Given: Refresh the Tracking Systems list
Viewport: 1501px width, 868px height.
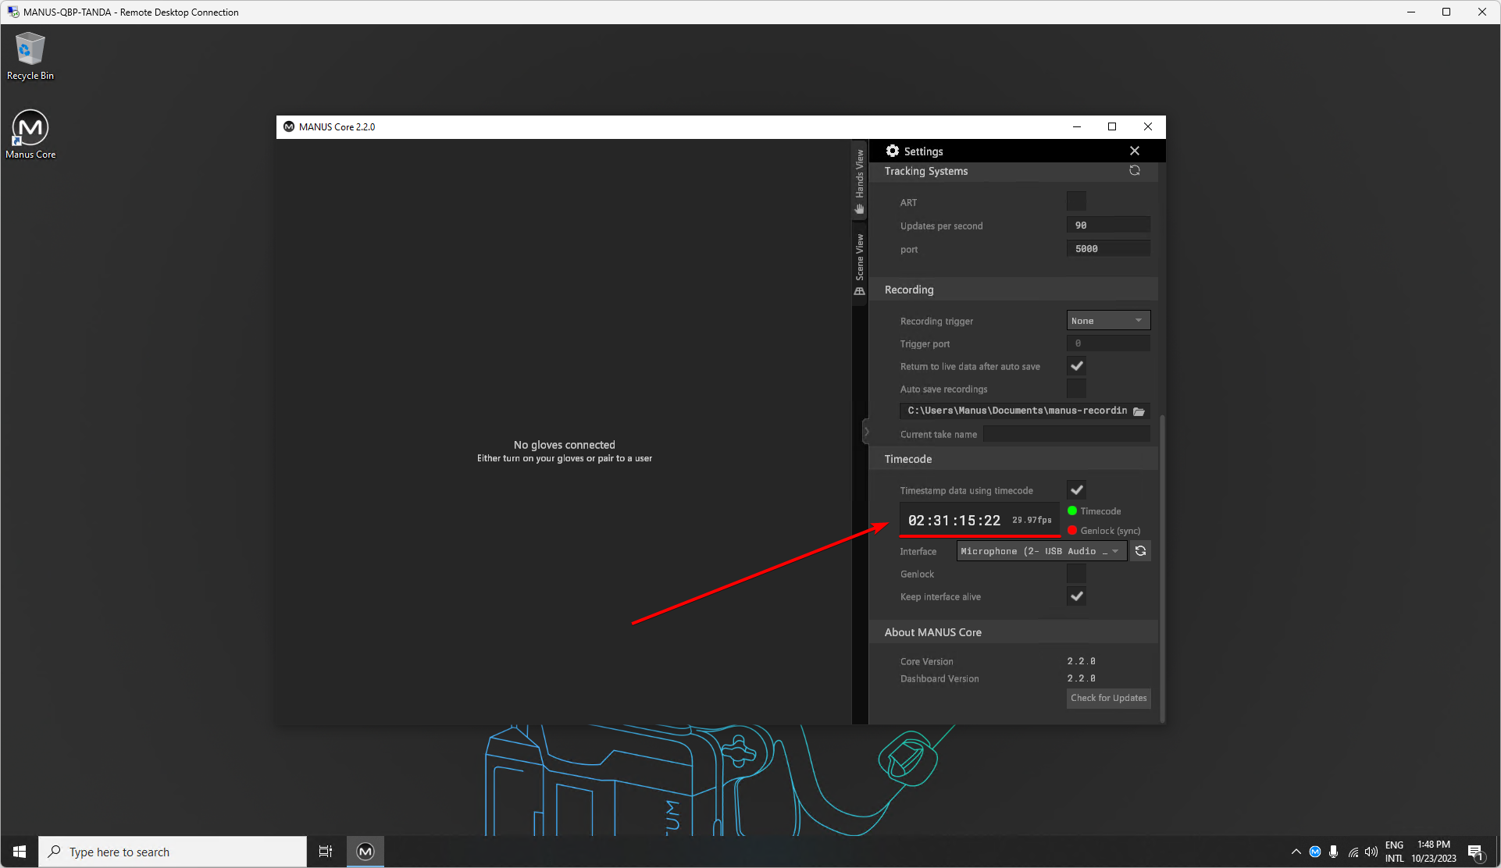Looking at the screenshot, I should click(1134, 171).
